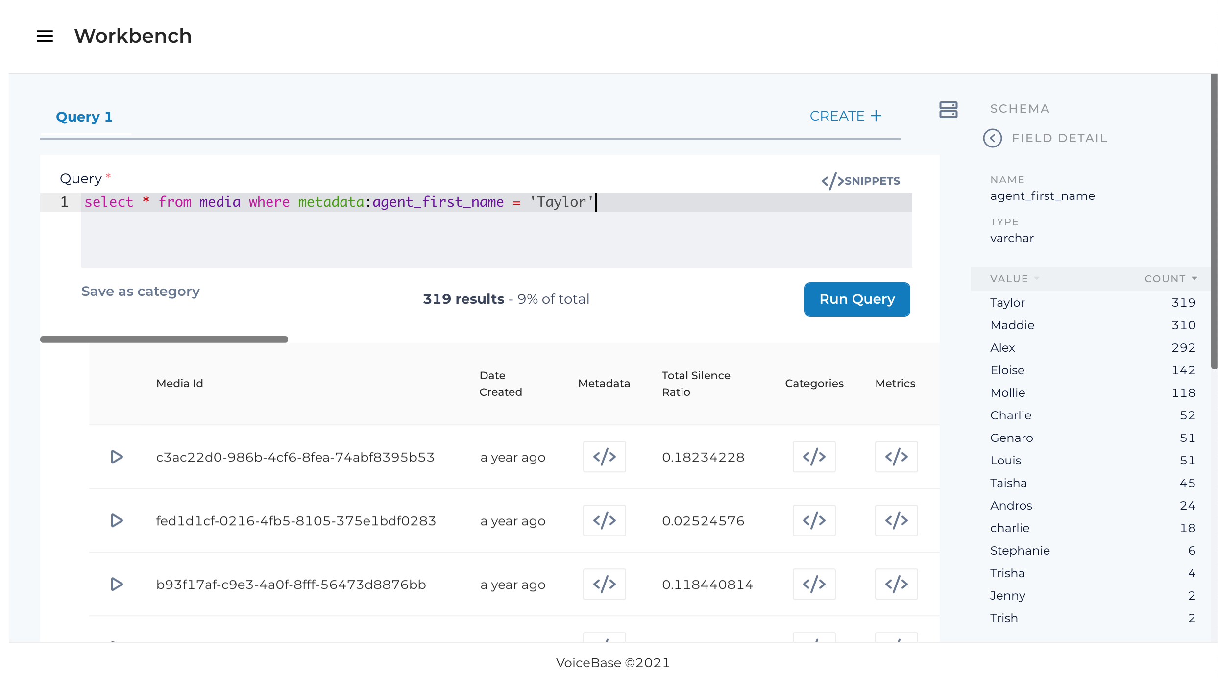Screen dimensions: 1218x682
Task: Click silence ratio value 0.118440814
Action: coord(707,585)
